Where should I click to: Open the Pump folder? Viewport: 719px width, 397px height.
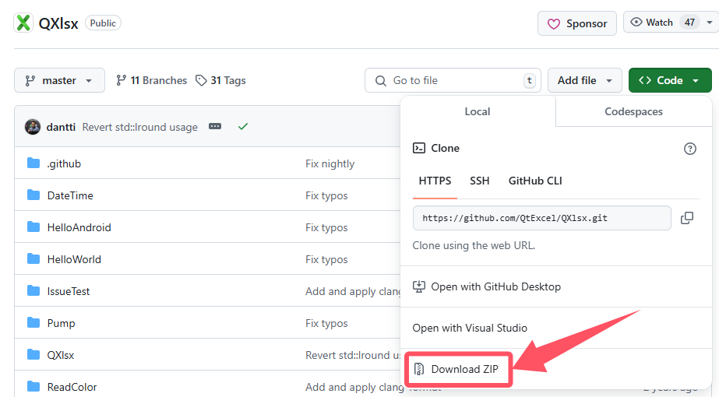[61, 323]
